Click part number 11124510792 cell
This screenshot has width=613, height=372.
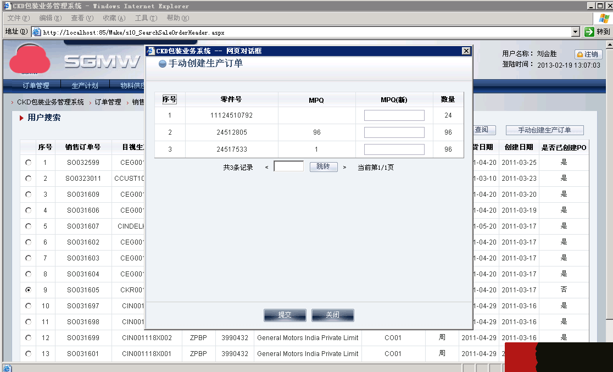coord(231,115)
